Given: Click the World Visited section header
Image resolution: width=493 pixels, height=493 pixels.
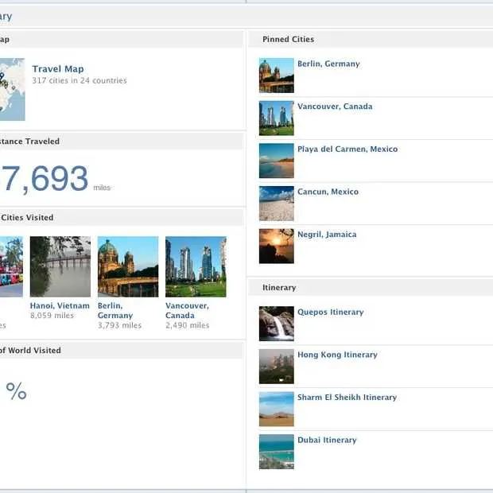Looking at the screenshot, I should tap(122, 350).
